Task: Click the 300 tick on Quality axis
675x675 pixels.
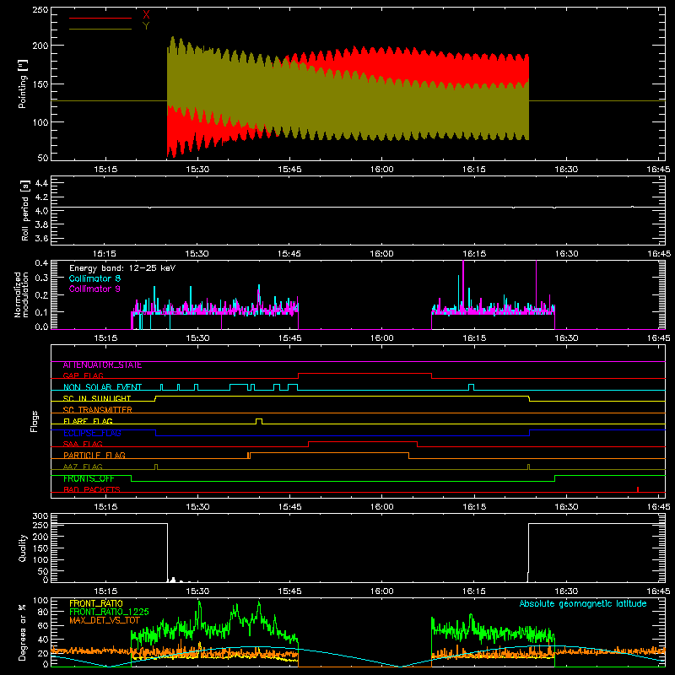Action: pos(40,516)
